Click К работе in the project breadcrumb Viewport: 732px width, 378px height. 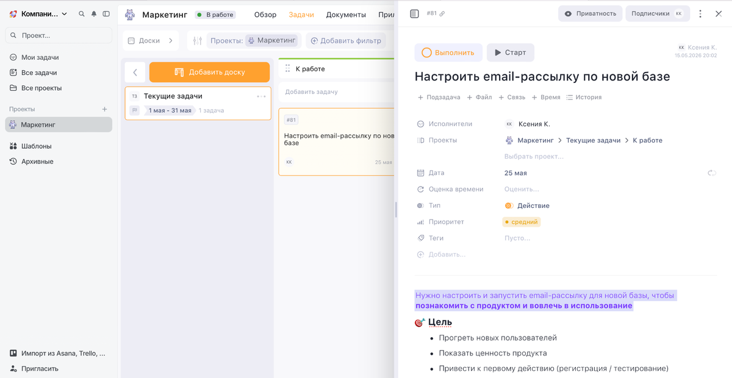pyautogui.click(x=647, y=140)
